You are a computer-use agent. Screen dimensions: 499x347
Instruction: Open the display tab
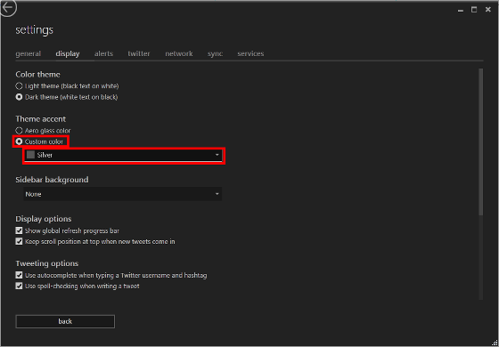[68, 53]
